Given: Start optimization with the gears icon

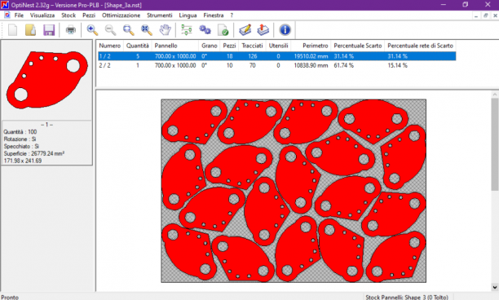Looking at the screenshot, I should [205, 30].
